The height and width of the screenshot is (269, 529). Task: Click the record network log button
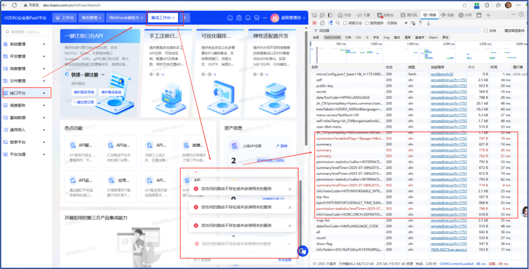click(x=314, y=23)
